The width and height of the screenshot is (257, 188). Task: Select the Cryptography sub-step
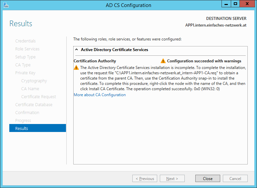pos(34,81)
